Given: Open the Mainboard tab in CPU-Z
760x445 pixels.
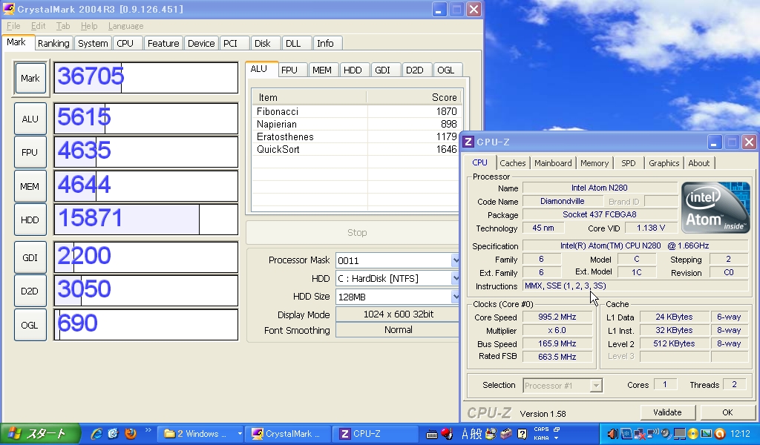Looking at the screenshot, I should coord(553,163).
